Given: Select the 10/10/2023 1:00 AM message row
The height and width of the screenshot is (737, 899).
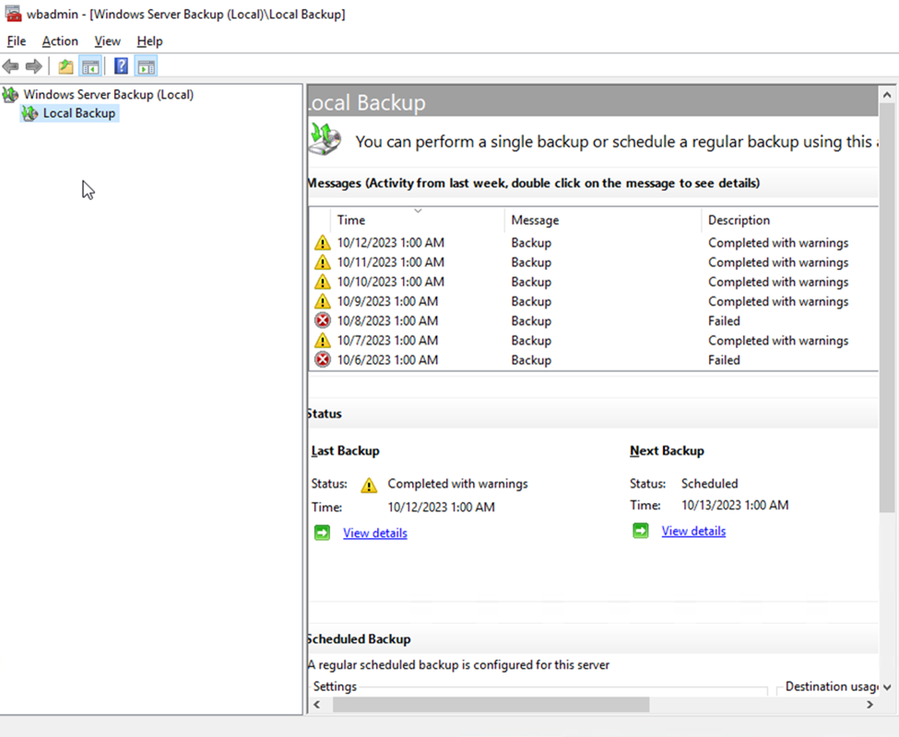Looking at the screenshot, I should (x=594, y=282).
